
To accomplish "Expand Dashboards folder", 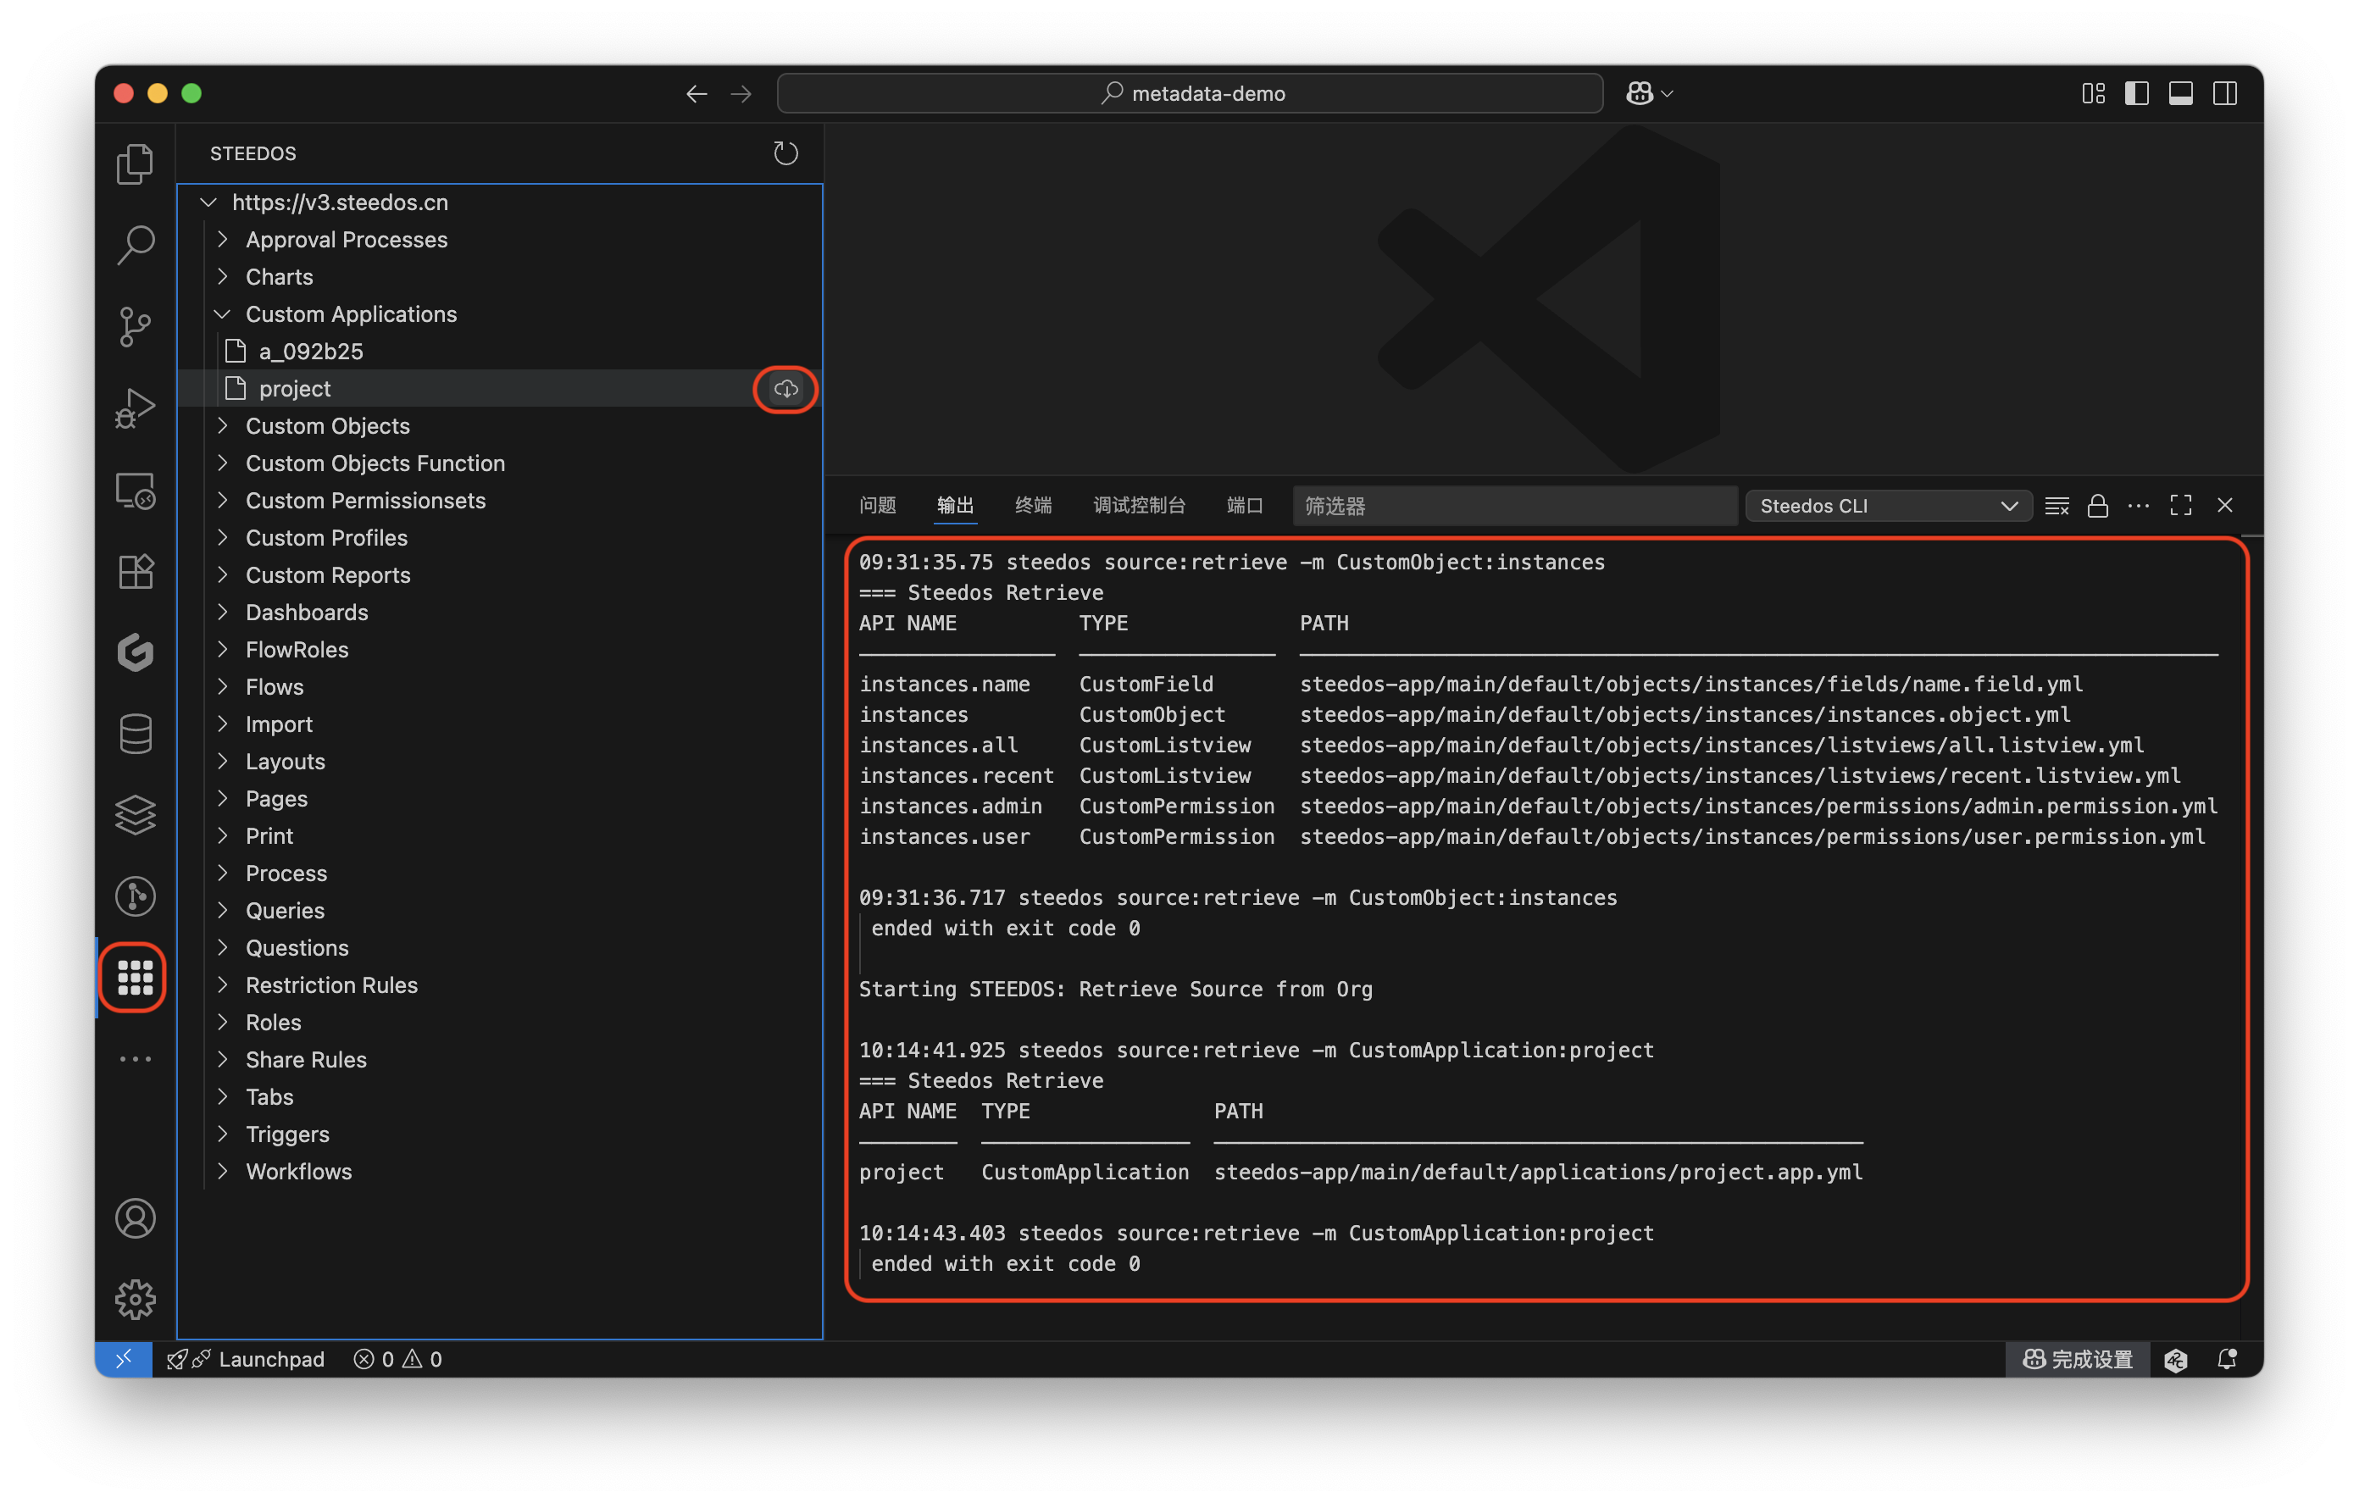I will (222, 612).
